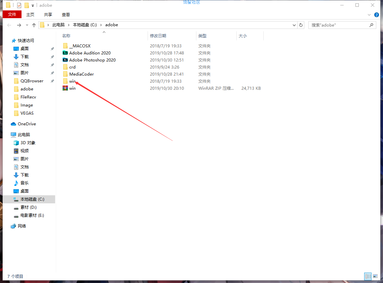This screenshot has height=283, width=383.
Task: Click the Up one level arrow
Action: pos(34,25)
